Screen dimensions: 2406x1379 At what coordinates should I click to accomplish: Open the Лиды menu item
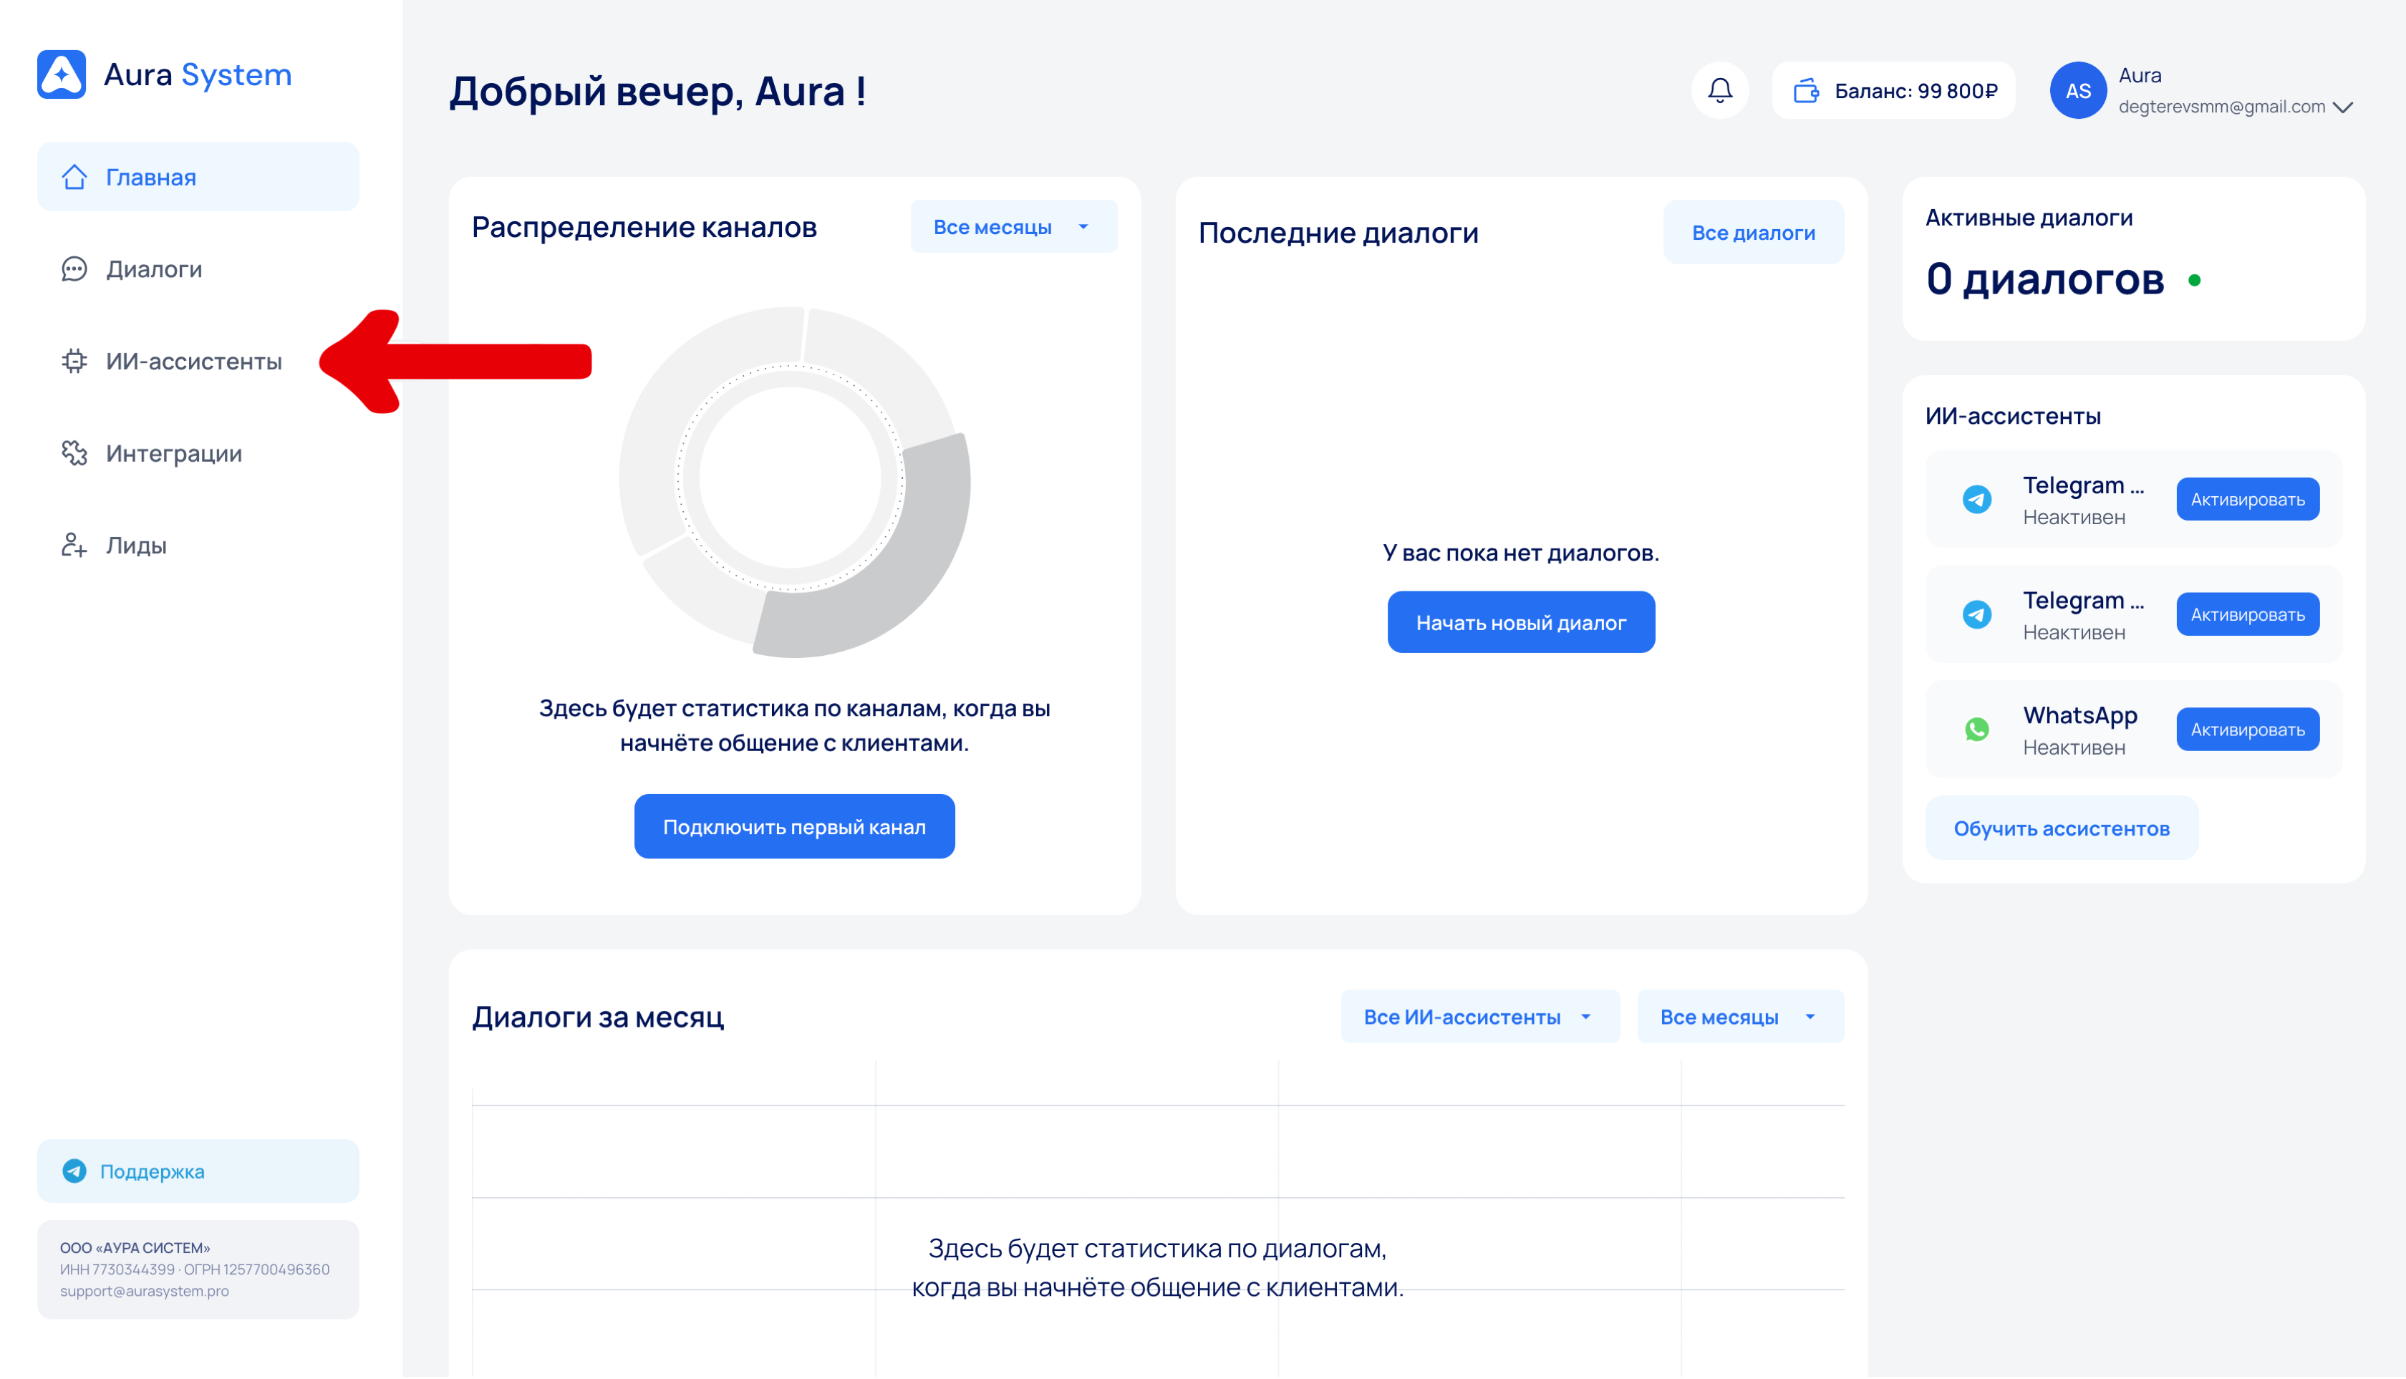click(x=135, y=546)
